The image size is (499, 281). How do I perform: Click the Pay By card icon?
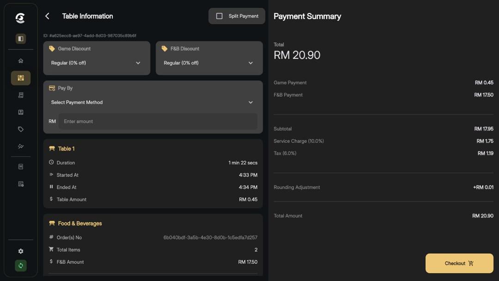(52, 88)
